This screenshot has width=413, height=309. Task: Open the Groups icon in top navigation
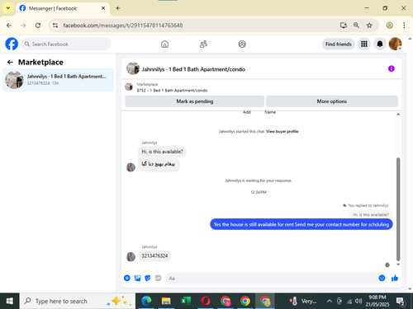click(242, 44)
